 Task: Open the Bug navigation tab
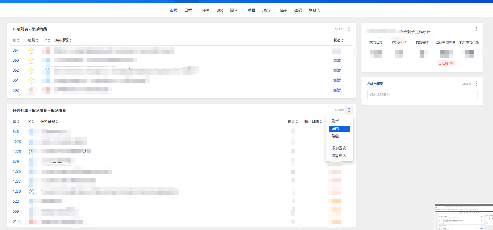(220, 10)
